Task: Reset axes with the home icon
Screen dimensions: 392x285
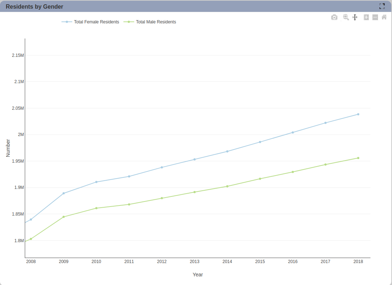Action: pos(384,17)
